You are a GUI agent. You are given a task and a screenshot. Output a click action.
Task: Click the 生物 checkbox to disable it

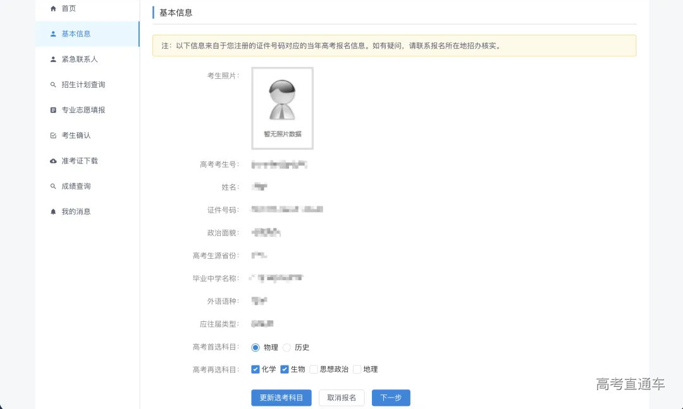coord(286,369)
